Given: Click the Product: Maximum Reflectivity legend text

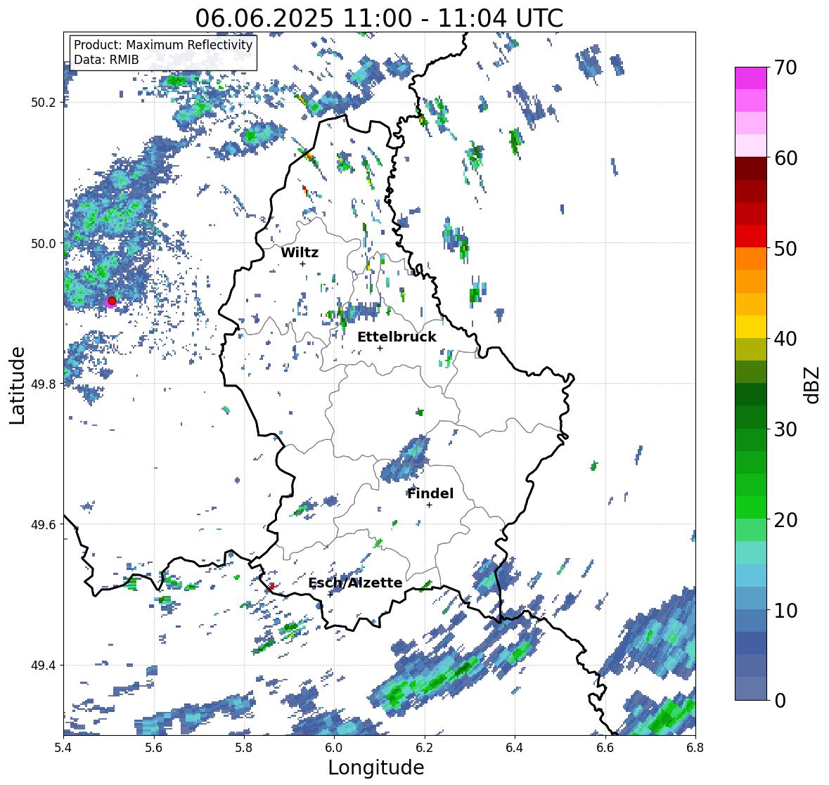Looking at the screenshot, I should click(x=163, y=45).
